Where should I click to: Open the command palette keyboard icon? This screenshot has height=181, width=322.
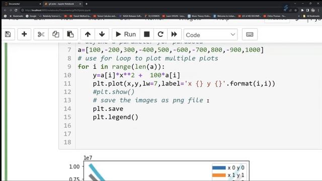(x=250, y=34)
